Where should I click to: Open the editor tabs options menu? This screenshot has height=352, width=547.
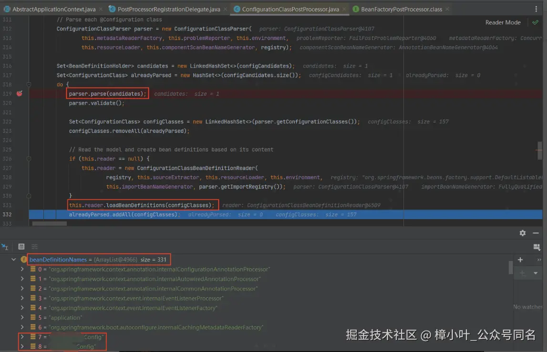pos(536,9)
